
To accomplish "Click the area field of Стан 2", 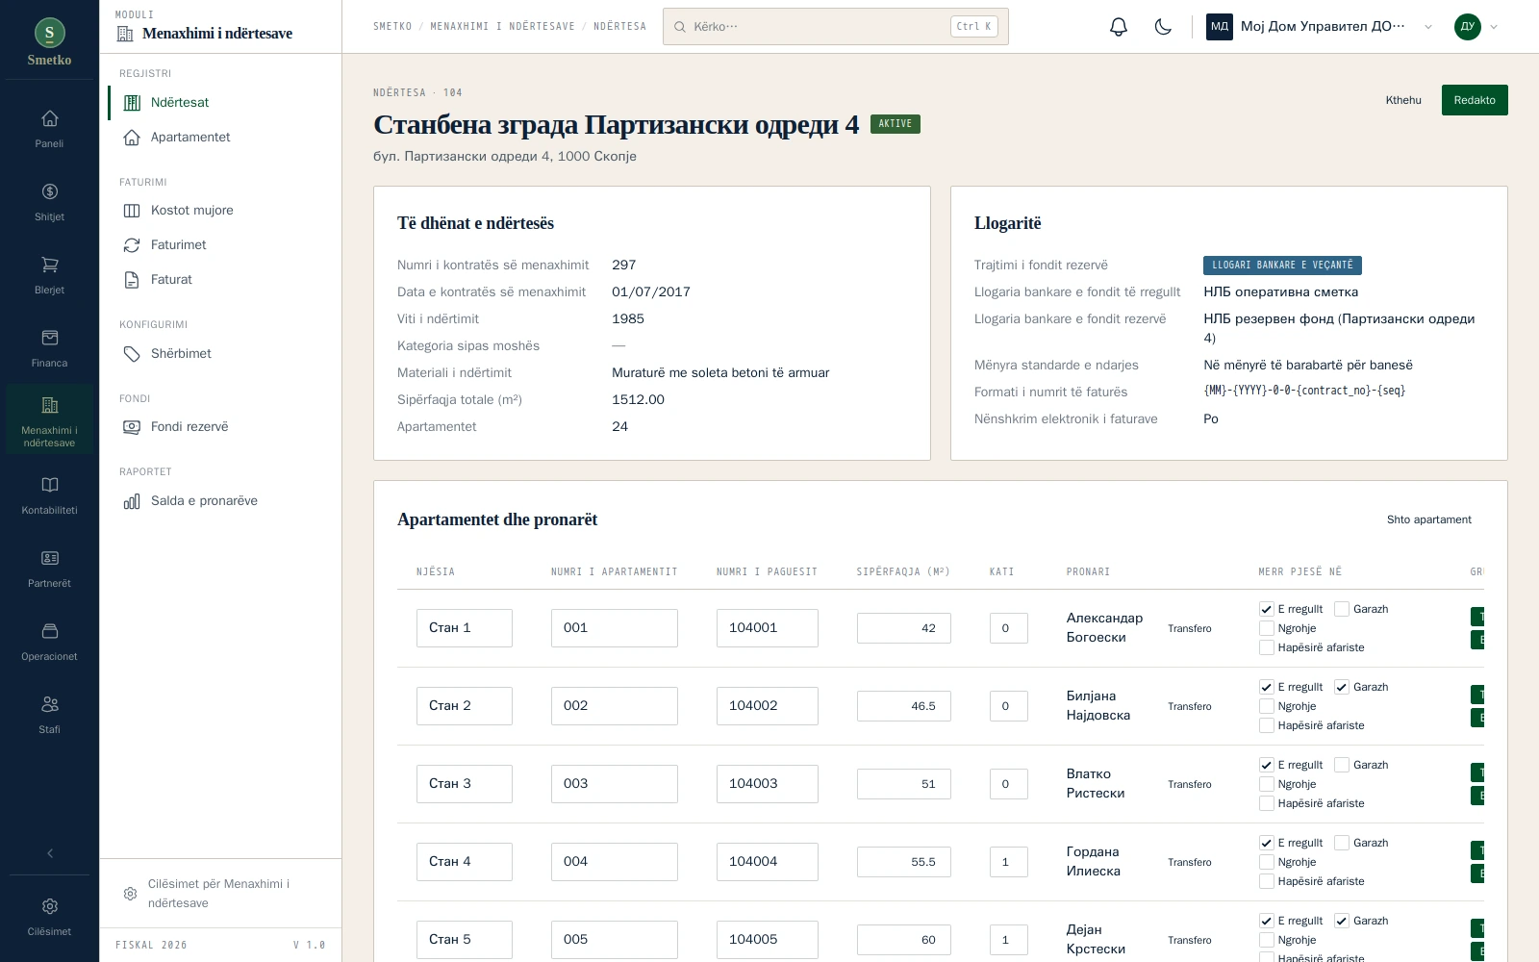I will pyautogui.click(x=903, y=706).
